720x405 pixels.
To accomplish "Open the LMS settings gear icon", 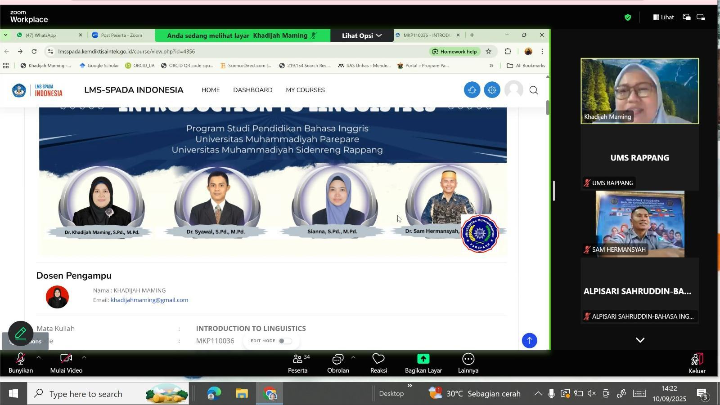I will pyautogui.click(x=492, y=90).
